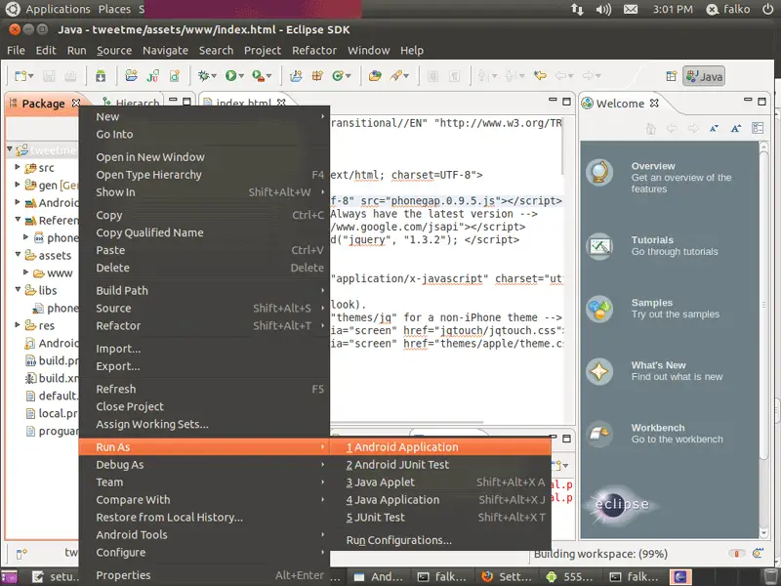
Task: Open the Android SDK manager toolbar icon
Action: pyautogui.click(x=101, y=76)
